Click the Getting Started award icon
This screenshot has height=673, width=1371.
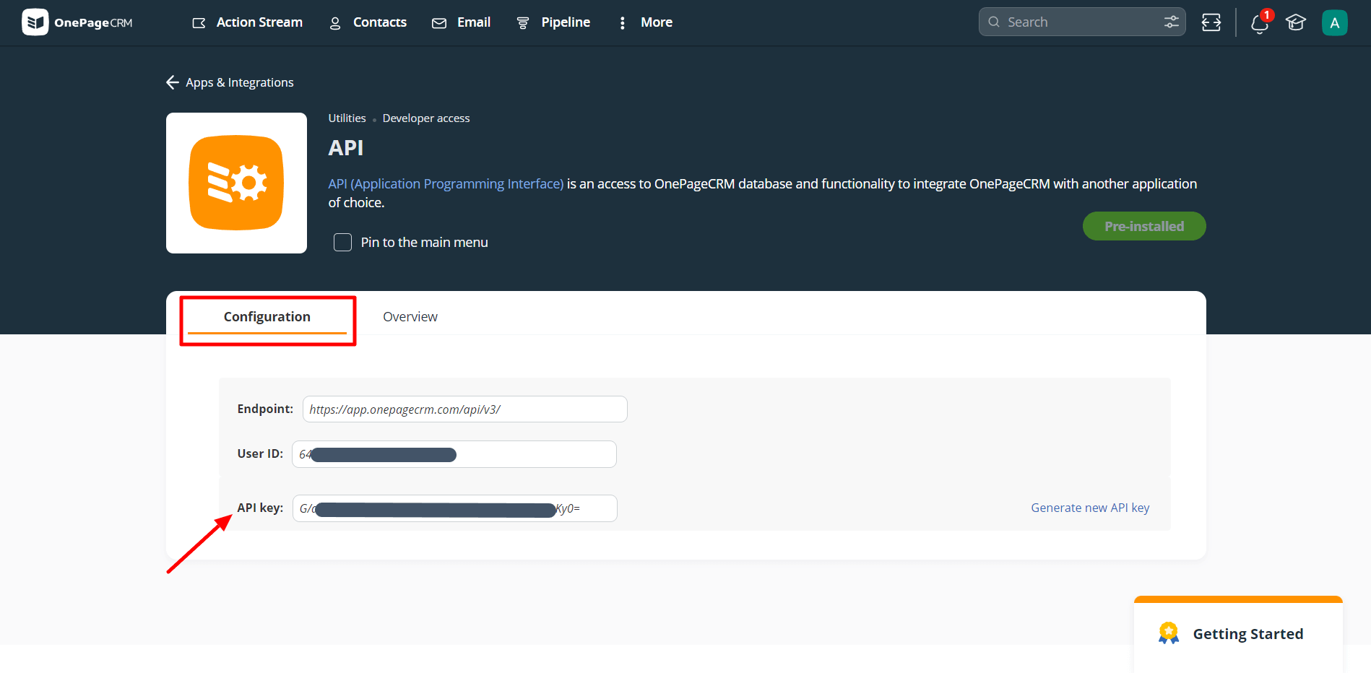(1168, 633)
